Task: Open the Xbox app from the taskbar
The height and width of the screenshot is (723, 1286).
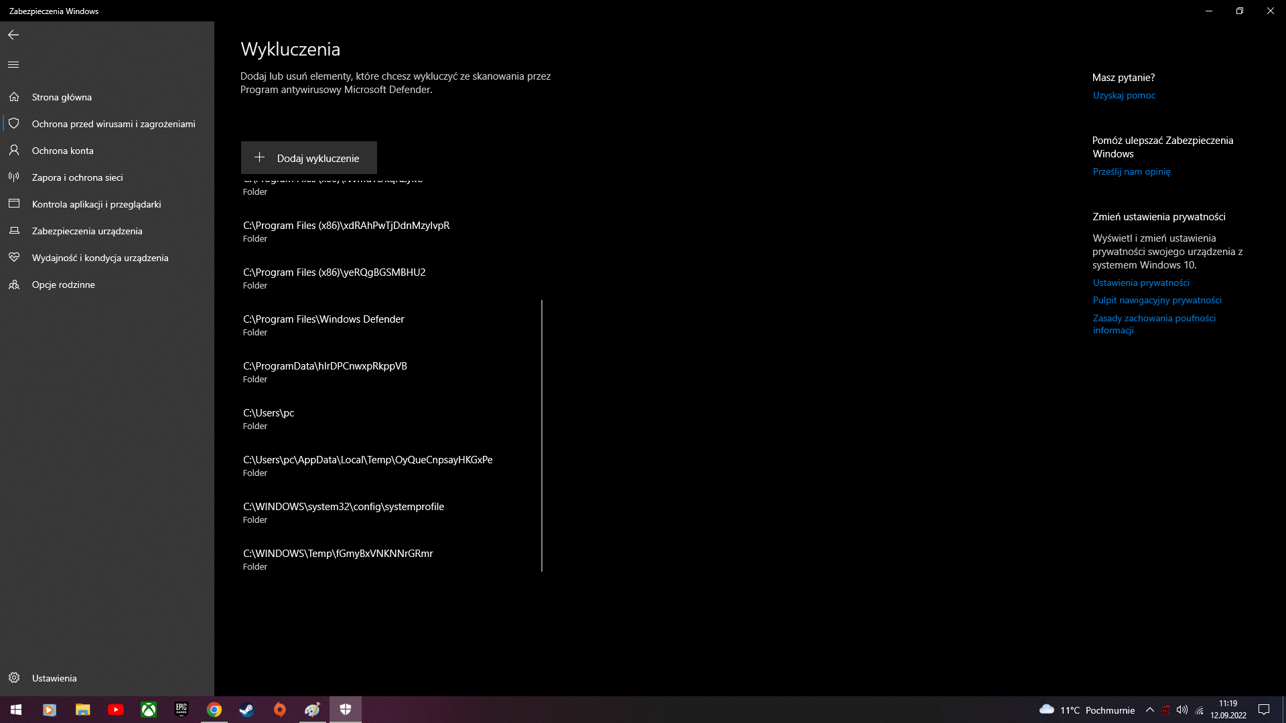Action: click(148, 710)
